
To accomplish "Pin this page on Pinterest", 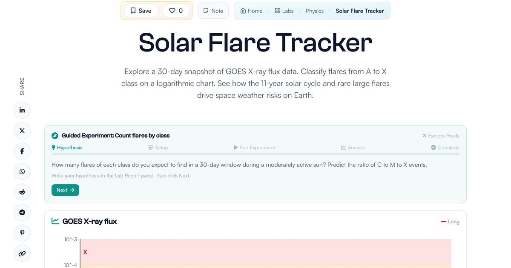I will click(22, 233).
